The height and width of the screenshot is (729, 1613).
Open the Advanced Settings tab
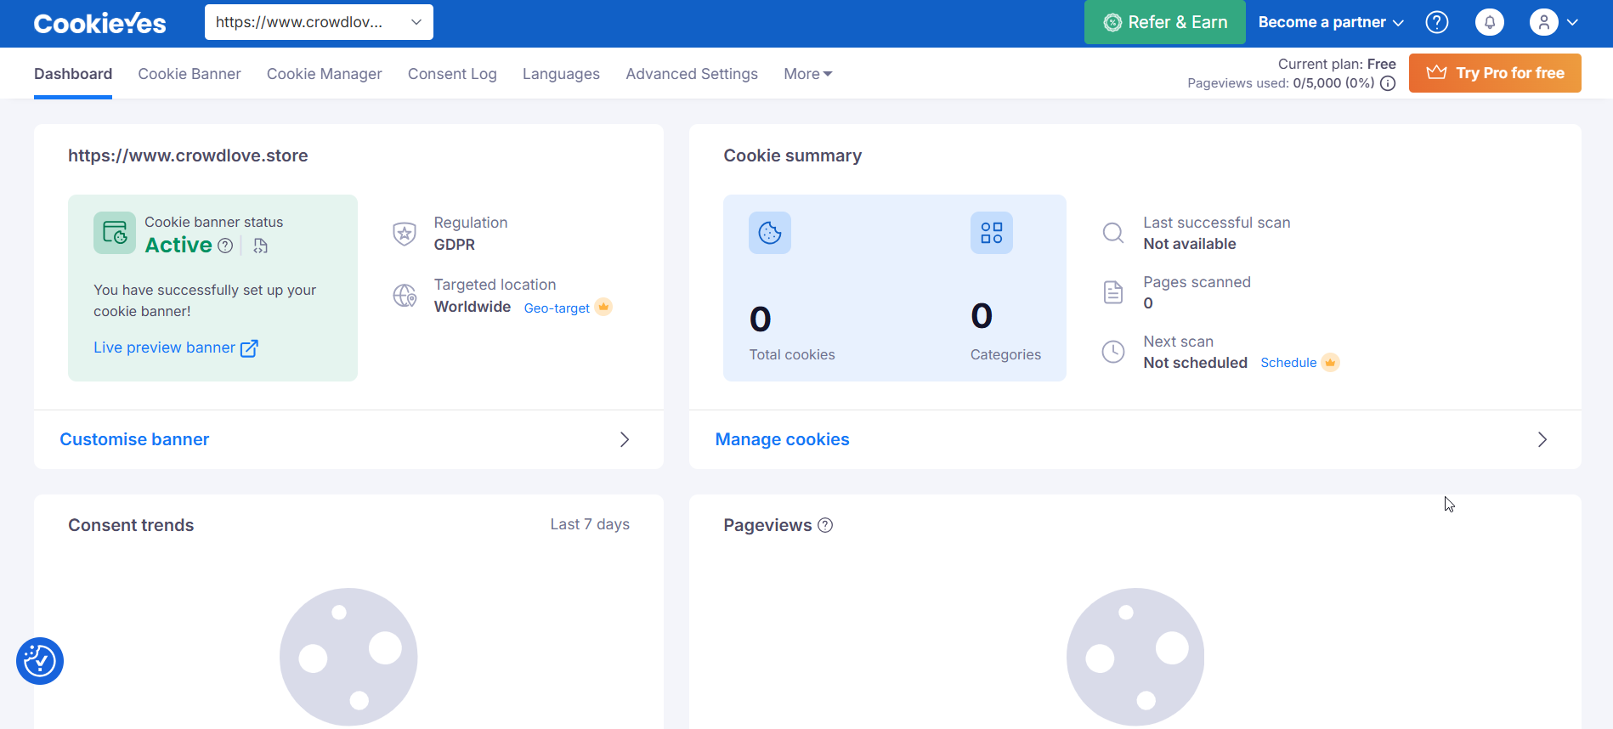(692, 74)
